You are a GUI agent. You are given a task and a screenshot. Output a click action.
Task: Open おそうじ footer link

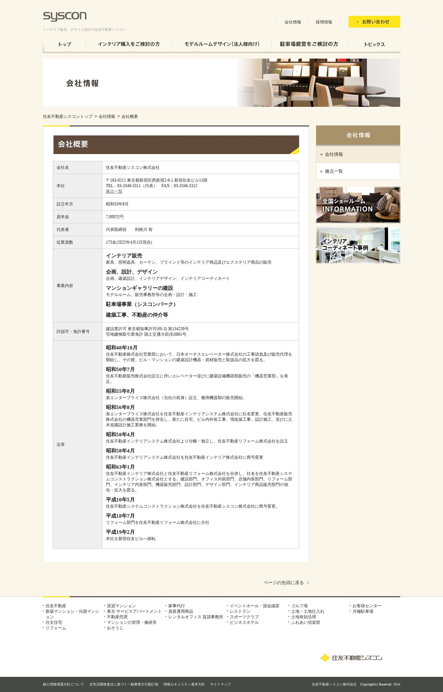pos(115,628)
